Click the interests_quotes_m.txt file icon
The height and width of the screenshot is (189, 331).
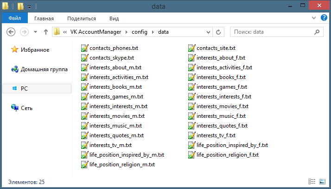click(84, 135)
